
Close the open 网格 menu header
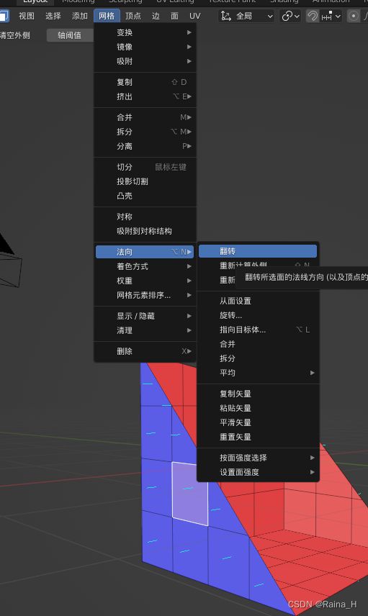click(107, 16)
